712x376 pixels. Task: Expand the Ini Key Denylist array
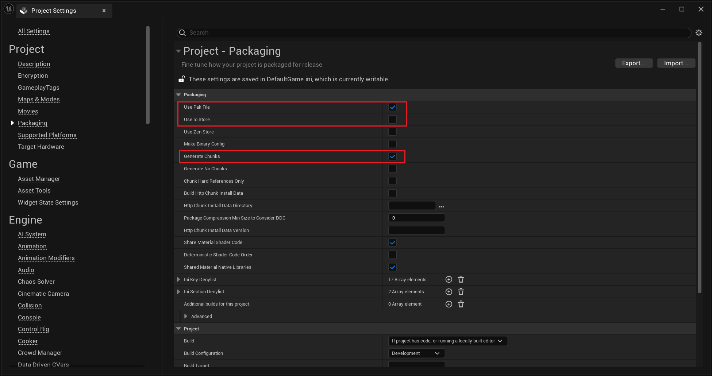point(178,280)
